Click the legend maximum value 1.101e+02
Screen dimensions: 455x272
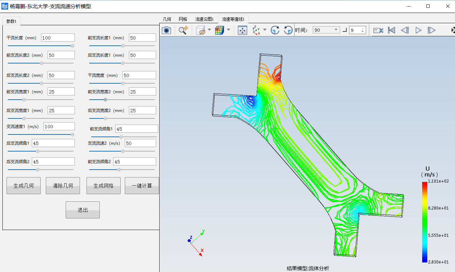(x=438, y=181)
